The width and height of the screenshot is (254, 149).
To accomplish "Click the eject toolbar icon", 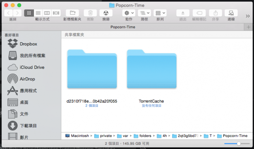I will tap(183, 13).
